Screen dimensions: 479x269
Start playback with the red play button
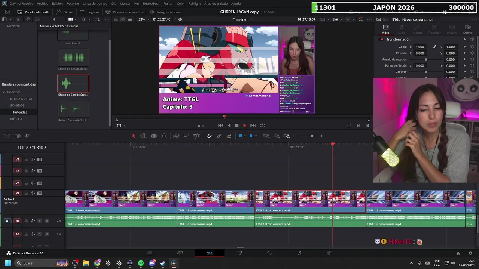(244, 126)
